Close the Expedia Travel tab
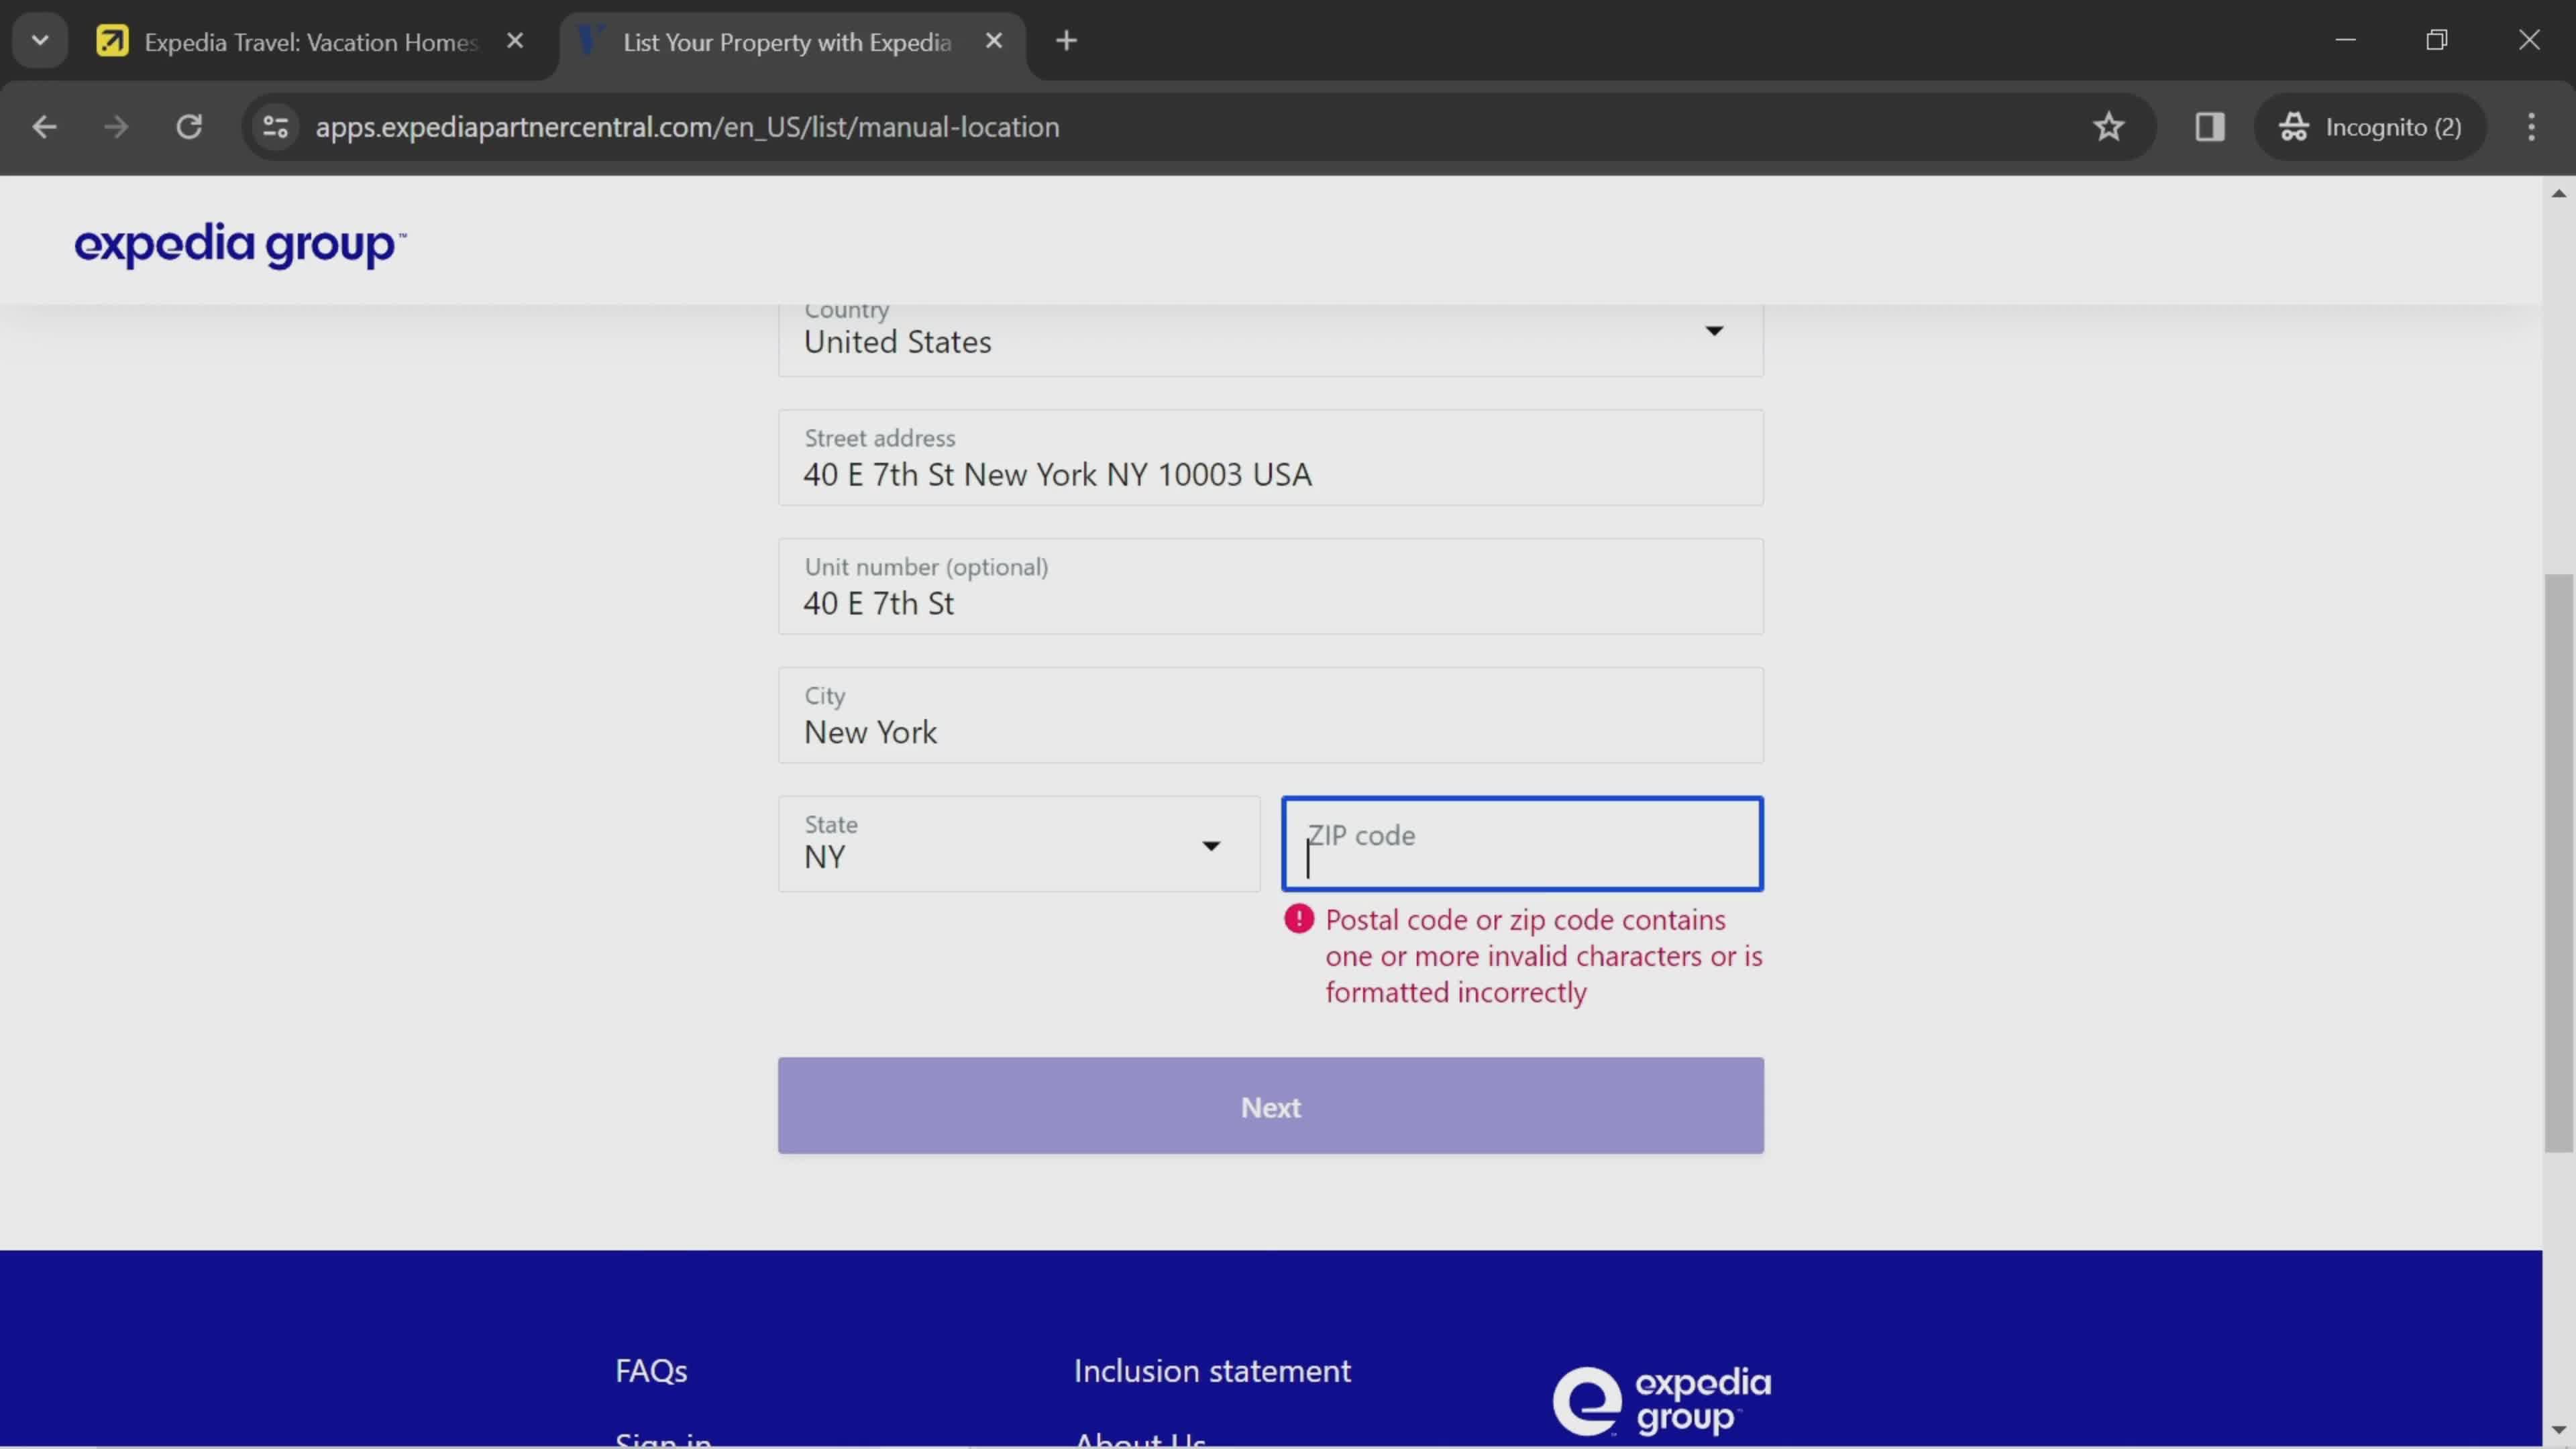This screenshot has width=2576, height=1449. click(515, 41)
